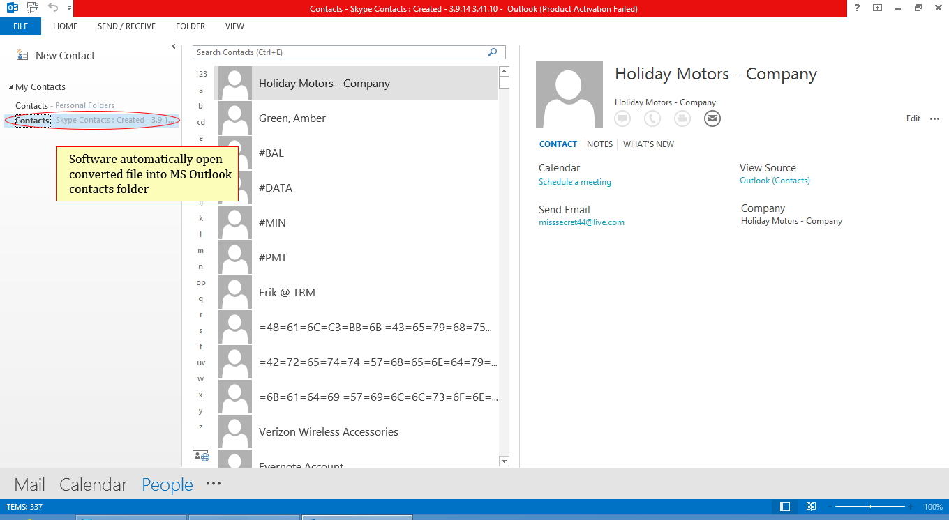Switch to the VIEW ribbon tab
Viewport: 949px width, 520px height.
[x=234, y=26]
